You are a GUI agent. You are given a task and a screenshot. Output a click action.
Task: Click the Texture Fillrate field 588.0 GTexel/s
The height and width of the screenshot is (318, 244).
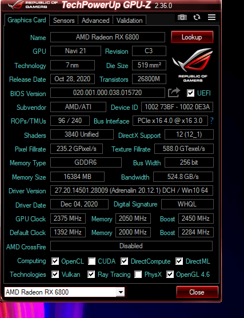(184, 149)
